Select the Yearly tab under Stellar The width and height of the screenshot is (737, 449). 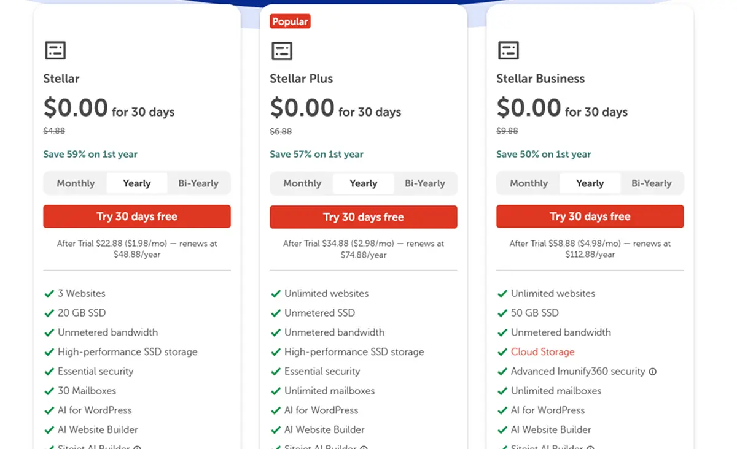coord(136,183)
